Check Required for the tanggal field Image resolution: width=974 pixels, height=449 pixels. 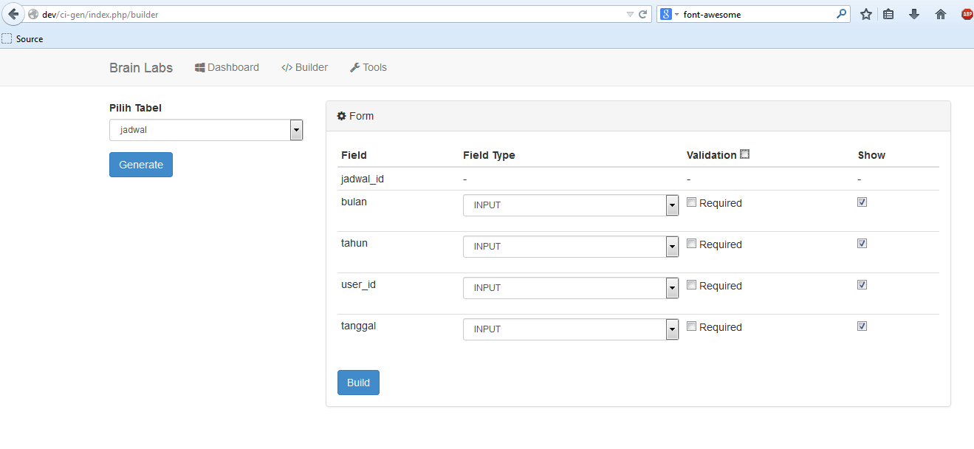tap(691, 326)
